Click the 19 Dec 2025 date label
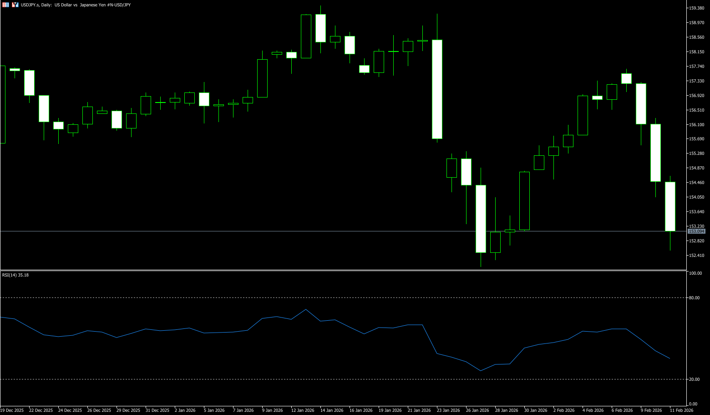This screenshot has width=710, height=415. click(12, 410)
